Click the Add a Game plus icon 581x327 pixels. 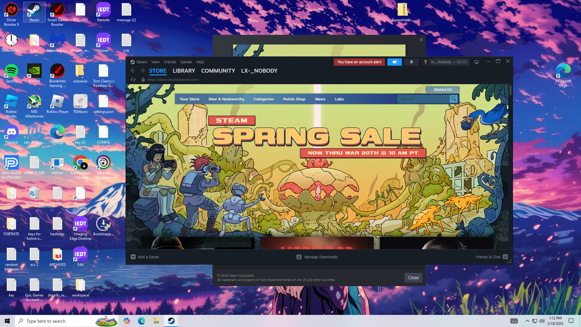pyautogui.click(x=133, y=257)
